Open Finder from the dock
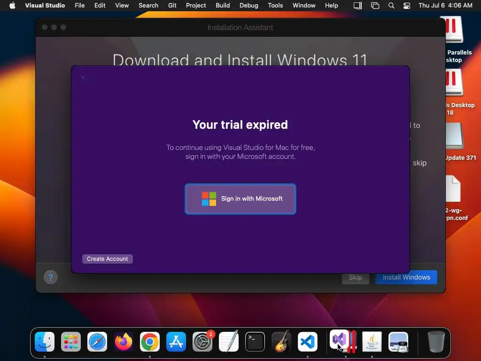Image resolution: width=481 pixels, height=361 pixels. pos(45,342)
